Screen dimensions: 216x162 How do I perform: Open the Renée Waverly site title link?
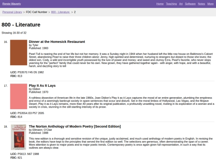click(12, 4)
